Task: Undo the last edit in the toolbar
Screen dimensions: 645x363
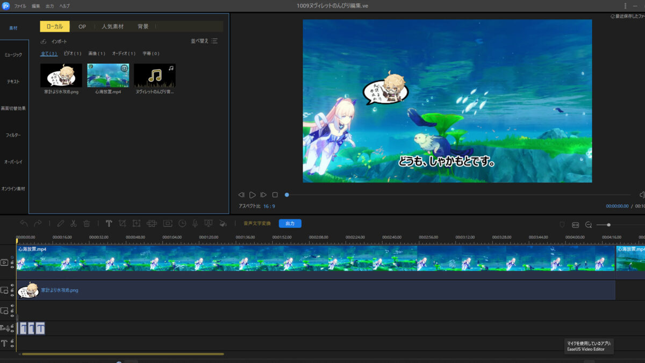Action: [24, 223]
